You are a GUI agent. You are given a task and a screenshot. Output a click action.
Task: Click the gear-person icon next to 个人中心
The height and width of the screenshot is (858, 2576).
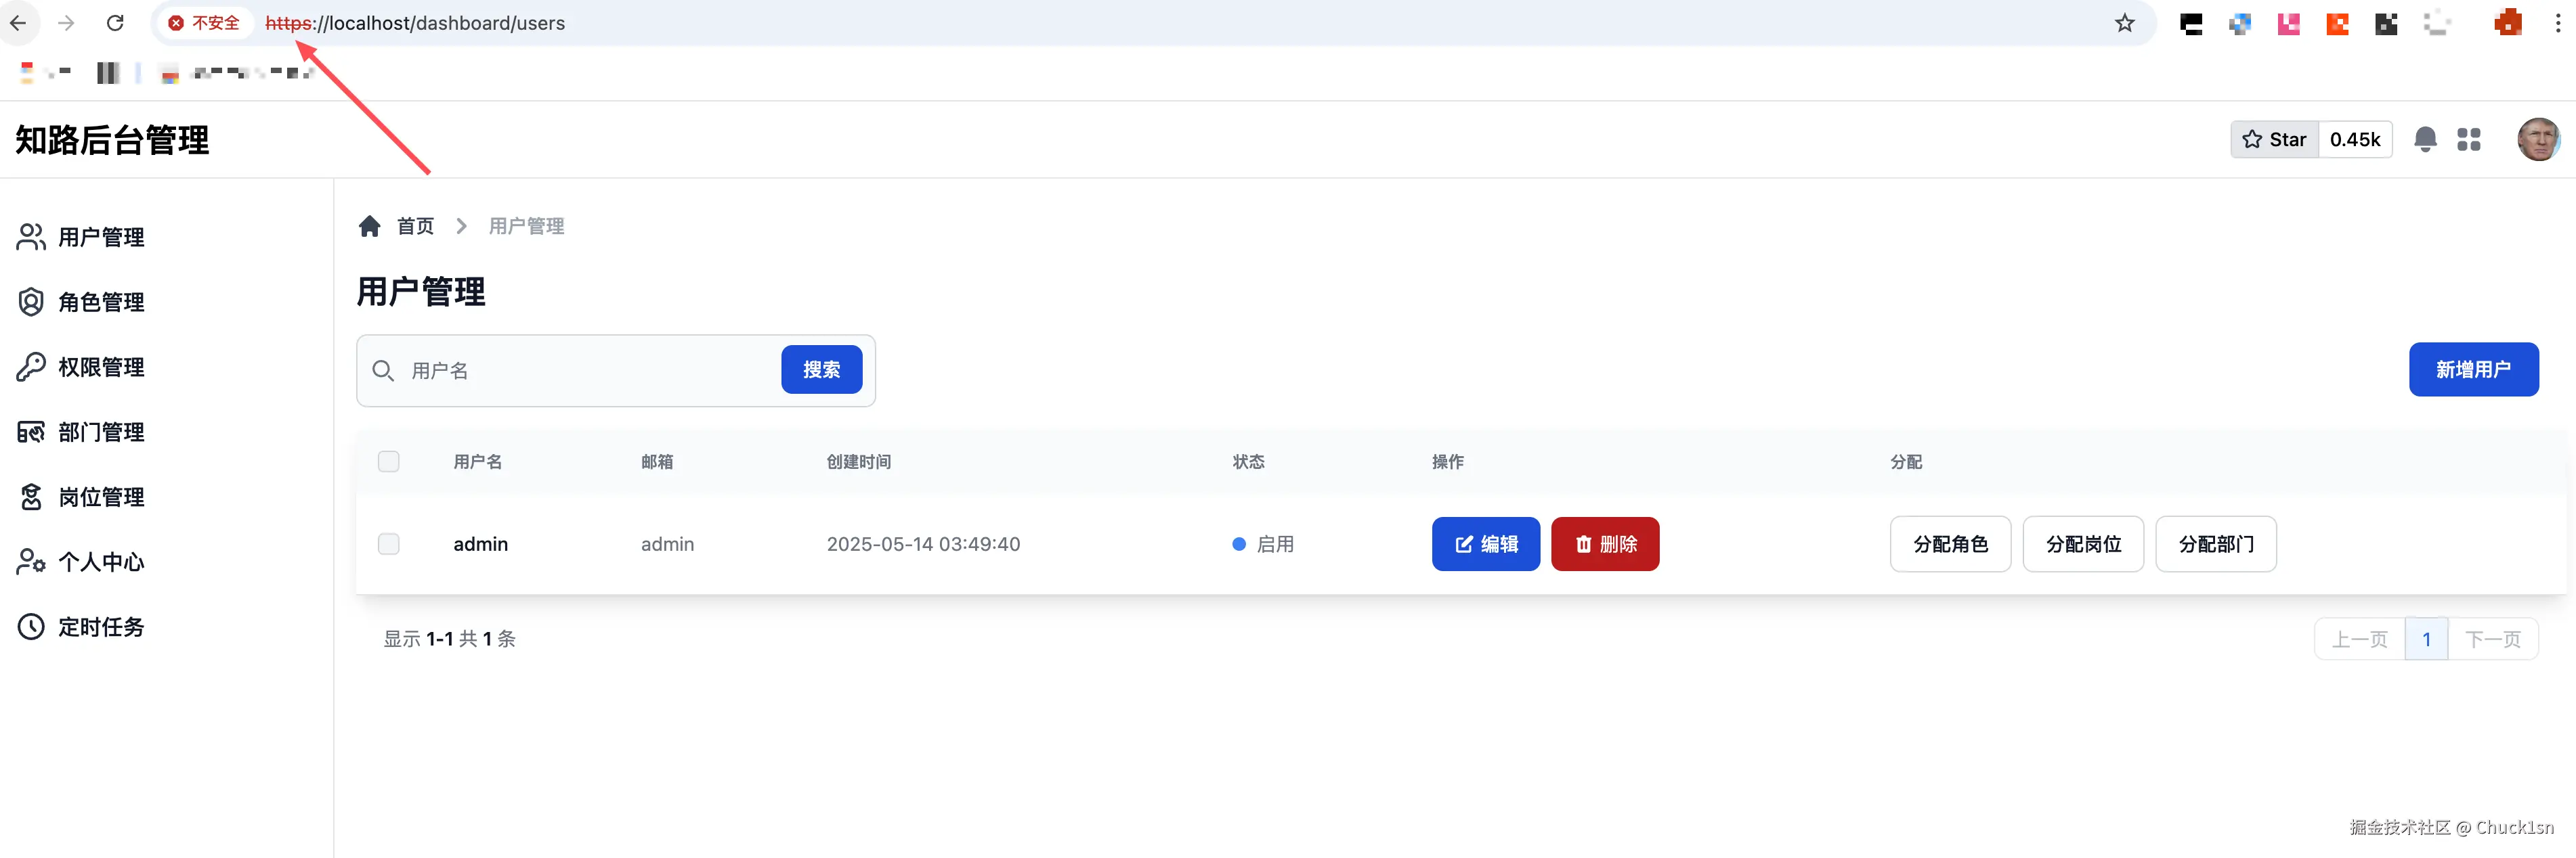(30, 562)
